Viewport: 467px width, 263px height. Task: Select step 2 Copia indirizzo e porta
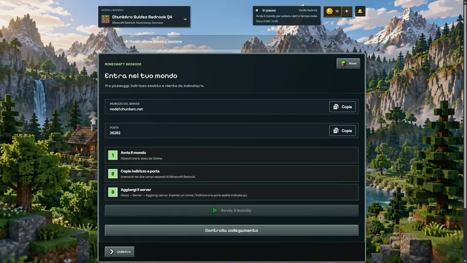coord(232,173)
